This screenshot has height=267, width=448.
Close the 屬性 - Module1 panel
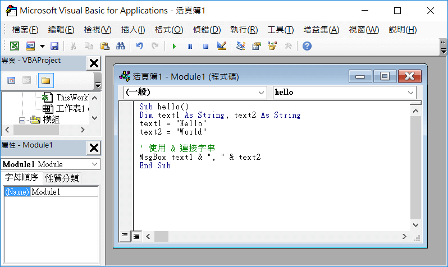(x=94, y=148)
